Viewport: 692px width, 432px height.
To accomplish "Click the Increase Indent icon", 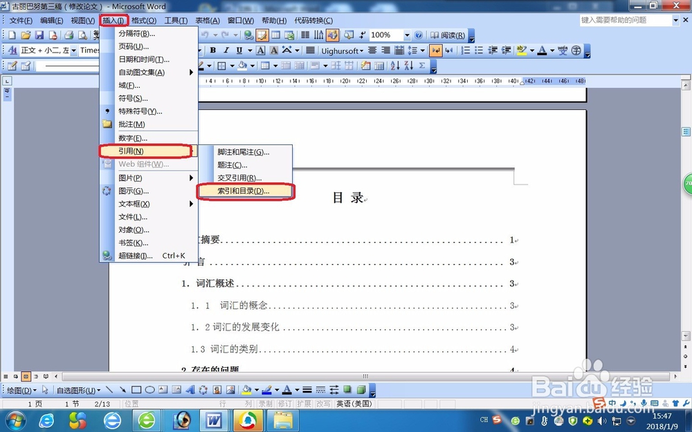I will [x=507, y=50].
